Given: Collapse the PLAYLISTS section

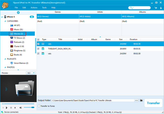Looking at the screenshot, I should click(x=5, y=59).
